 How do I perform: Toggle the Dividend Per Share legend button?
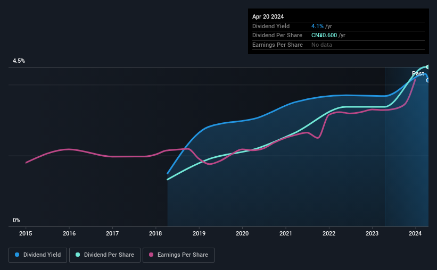pyautogui.click(x=105, y=255)
